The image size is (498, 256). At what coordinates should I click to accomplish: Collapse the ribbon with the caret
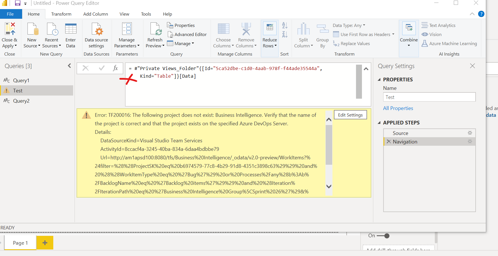[x=472, y=14]
